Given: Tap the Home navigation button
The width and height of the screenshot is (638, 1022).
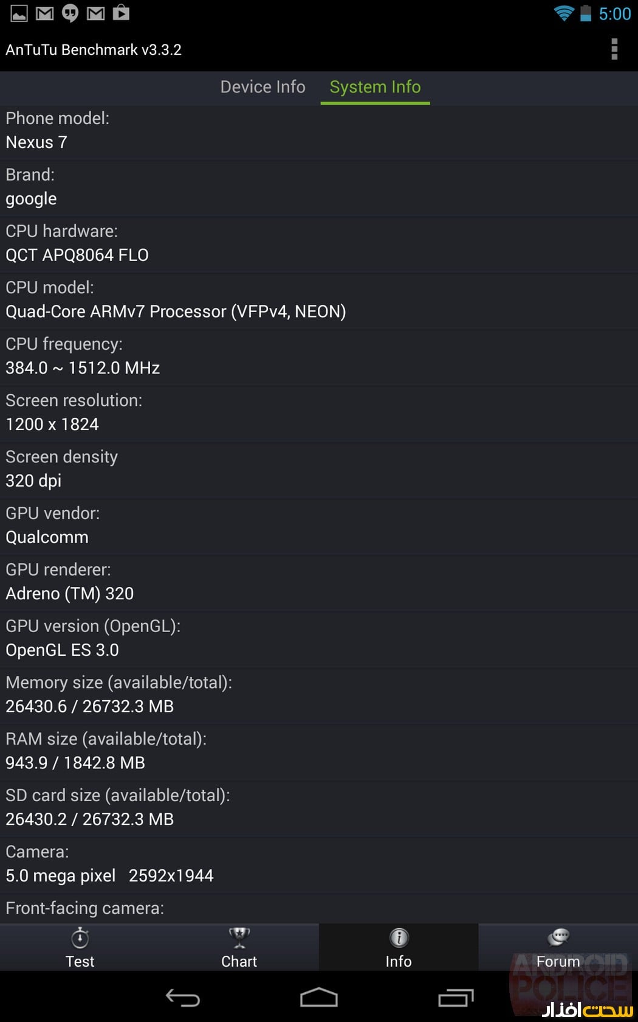Looking at the screenshot, I should (319, 998).
